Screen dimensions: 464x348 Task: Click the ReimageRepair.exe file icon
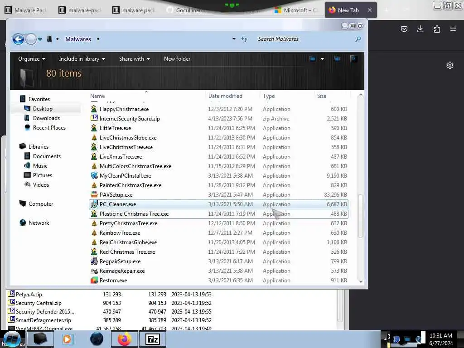coord(94,271)
